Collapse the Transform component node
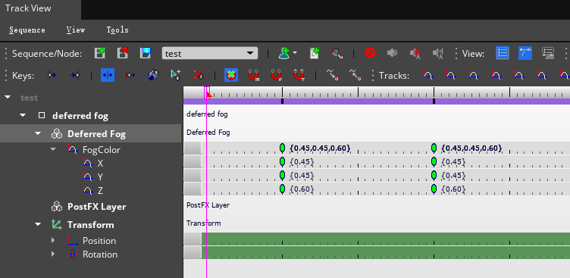 pyautogui.click(x=38, y=224)
